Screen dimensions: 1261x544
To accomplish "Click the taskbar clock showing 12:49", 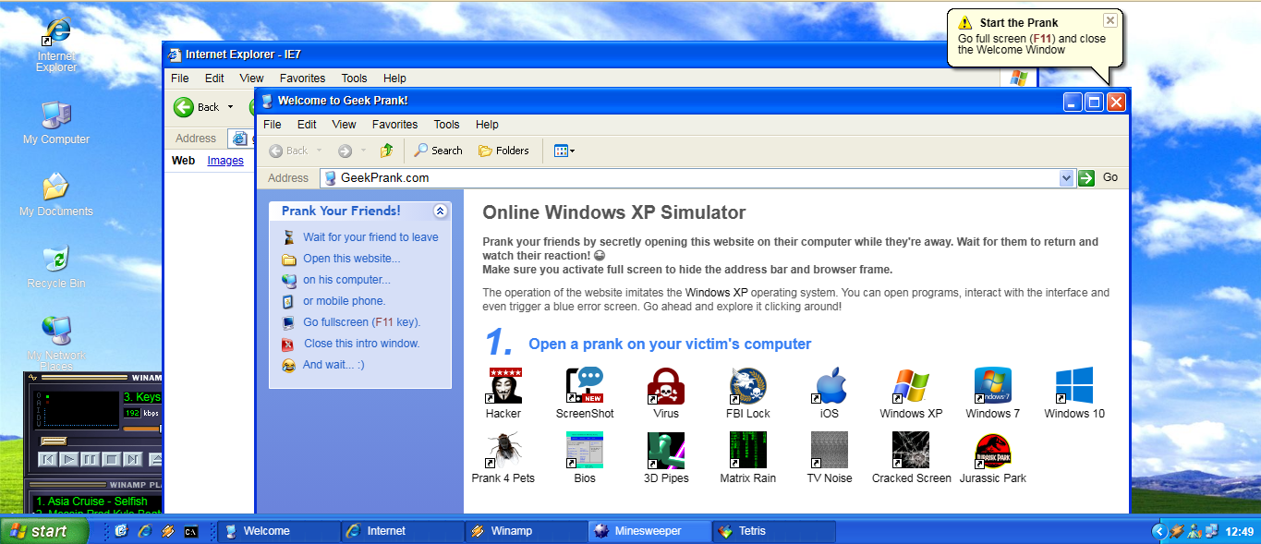I will tap(1240, 532).
